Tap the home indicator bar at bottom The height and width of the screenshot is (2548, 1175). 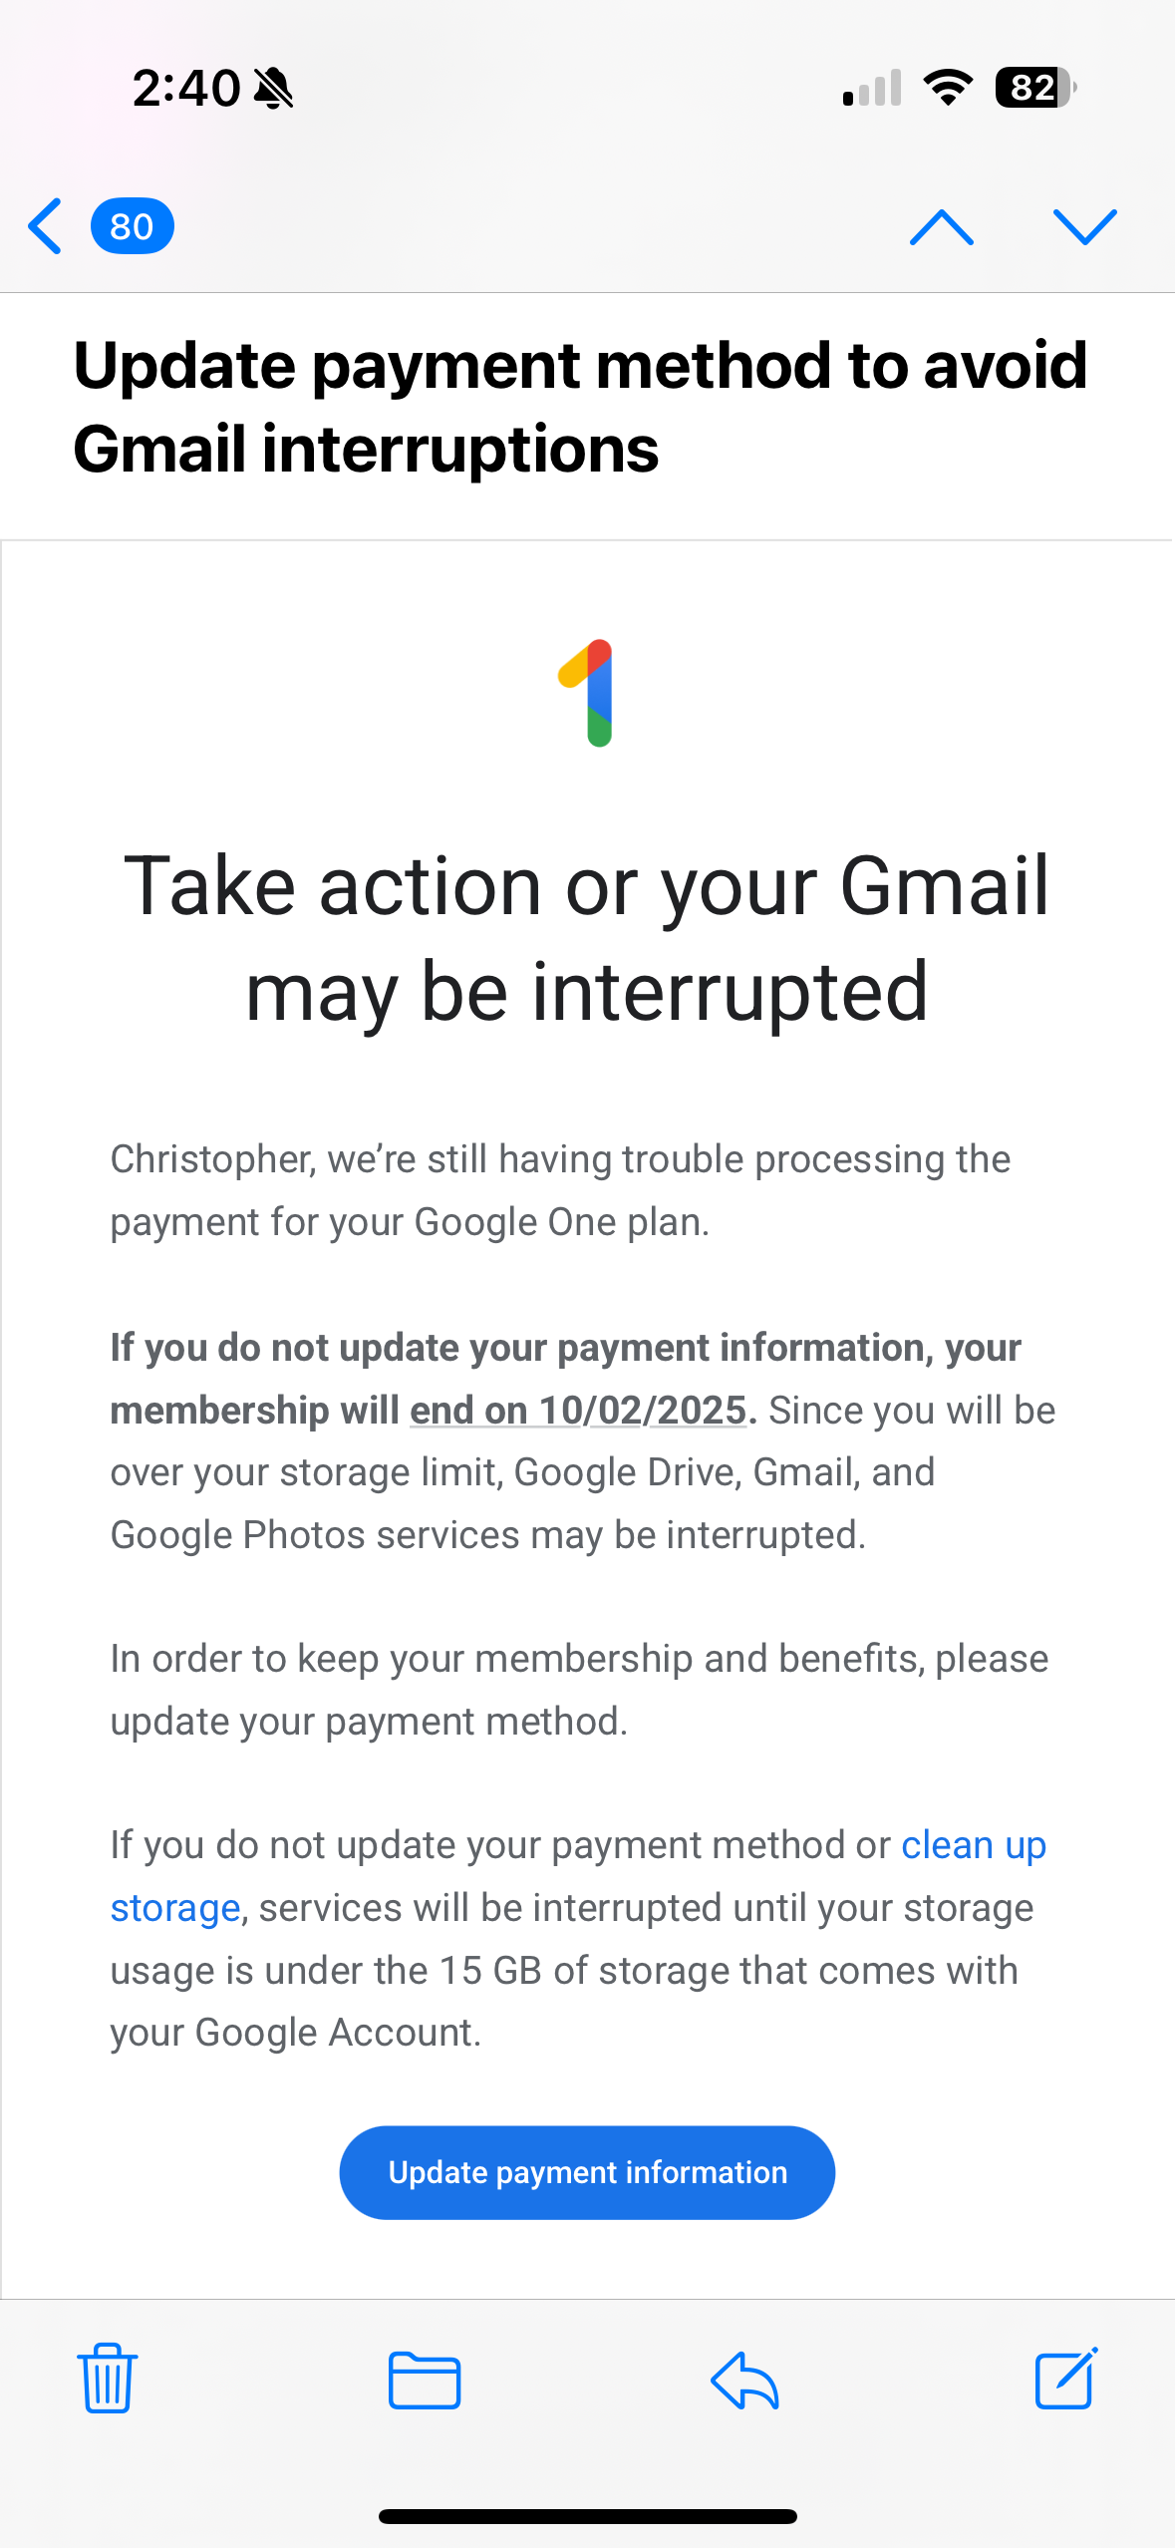tap(587, 2516)
